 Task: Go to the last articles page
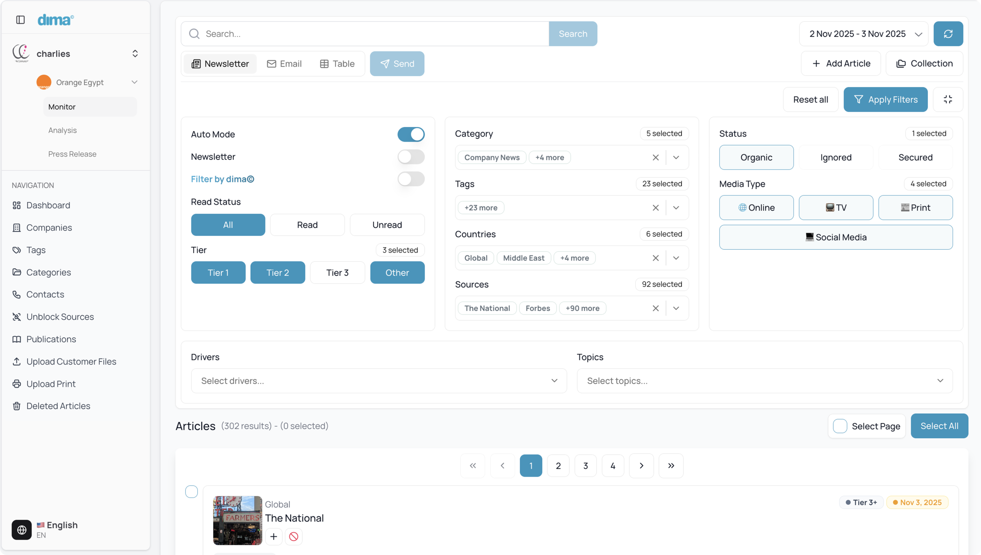pos(671,466)
